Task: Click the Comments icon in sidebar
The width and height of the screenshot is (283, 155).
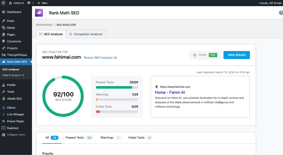Action: point(3,41)
